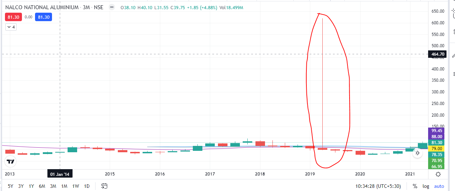The height and width of the screenshot is (191, 455).
Task: Click the 550.00 price axis label
Action: 438,35
